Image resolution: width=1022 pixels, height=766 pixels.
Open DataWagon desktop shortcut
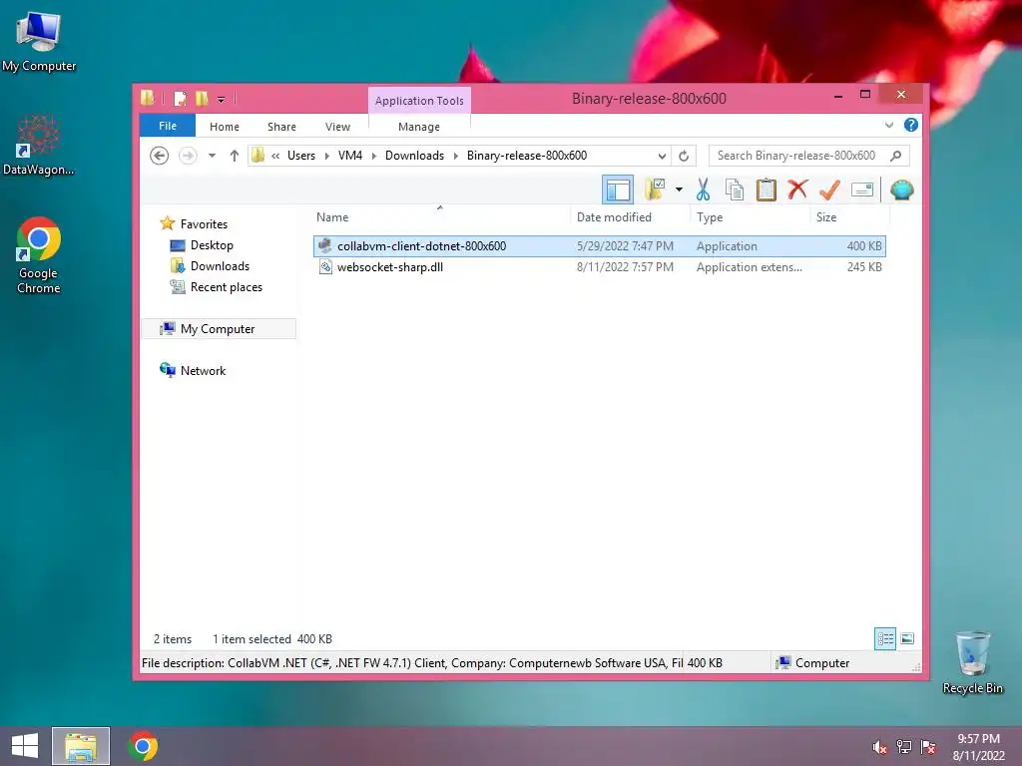click(x=39, y=146)
